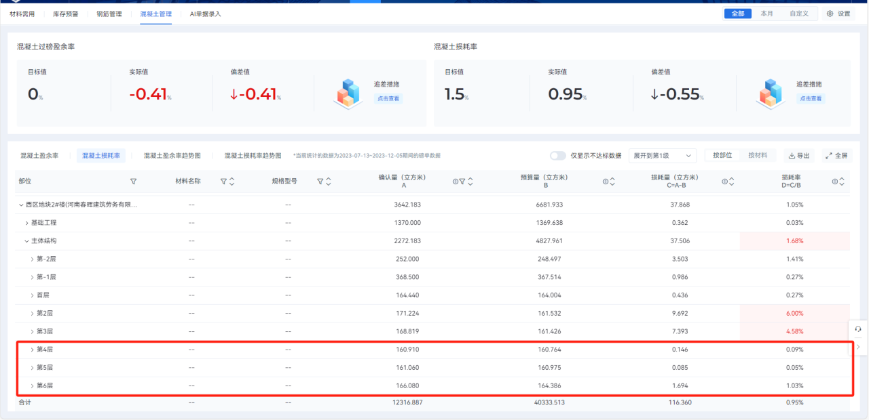Open 混凝土损耗率趋势图 sub-tab
The width and height of the screenshot is (869, 420).
pos(253,156)
